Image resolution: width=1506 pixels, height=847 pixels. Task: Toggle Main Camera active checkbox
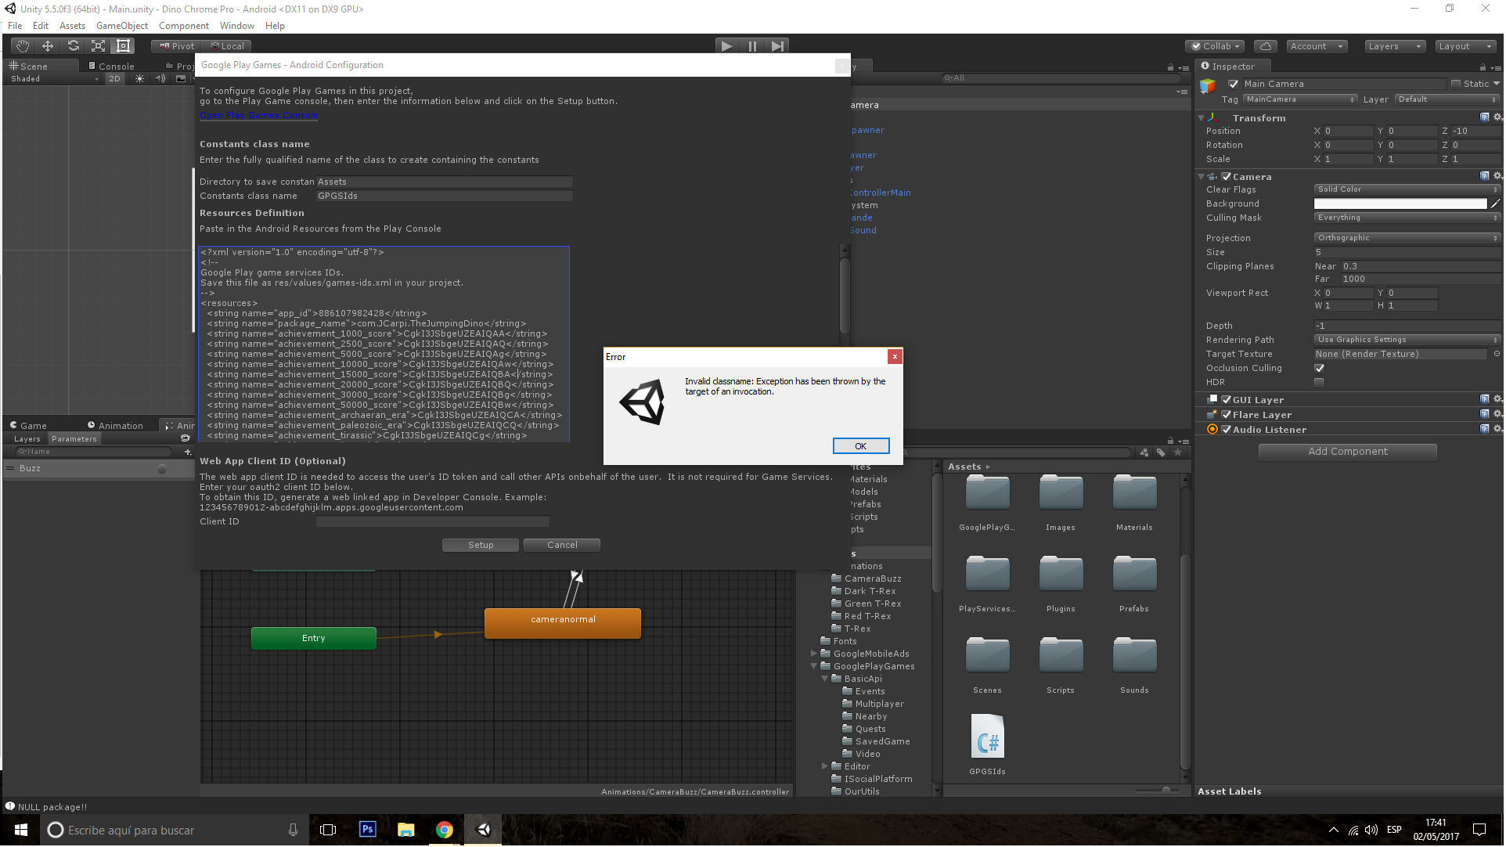(1233, 85)
